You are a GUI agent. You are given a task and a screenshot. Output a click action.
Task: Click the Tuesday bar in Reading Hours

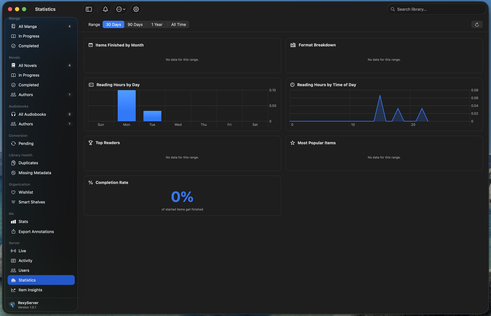tap(152, 116)
